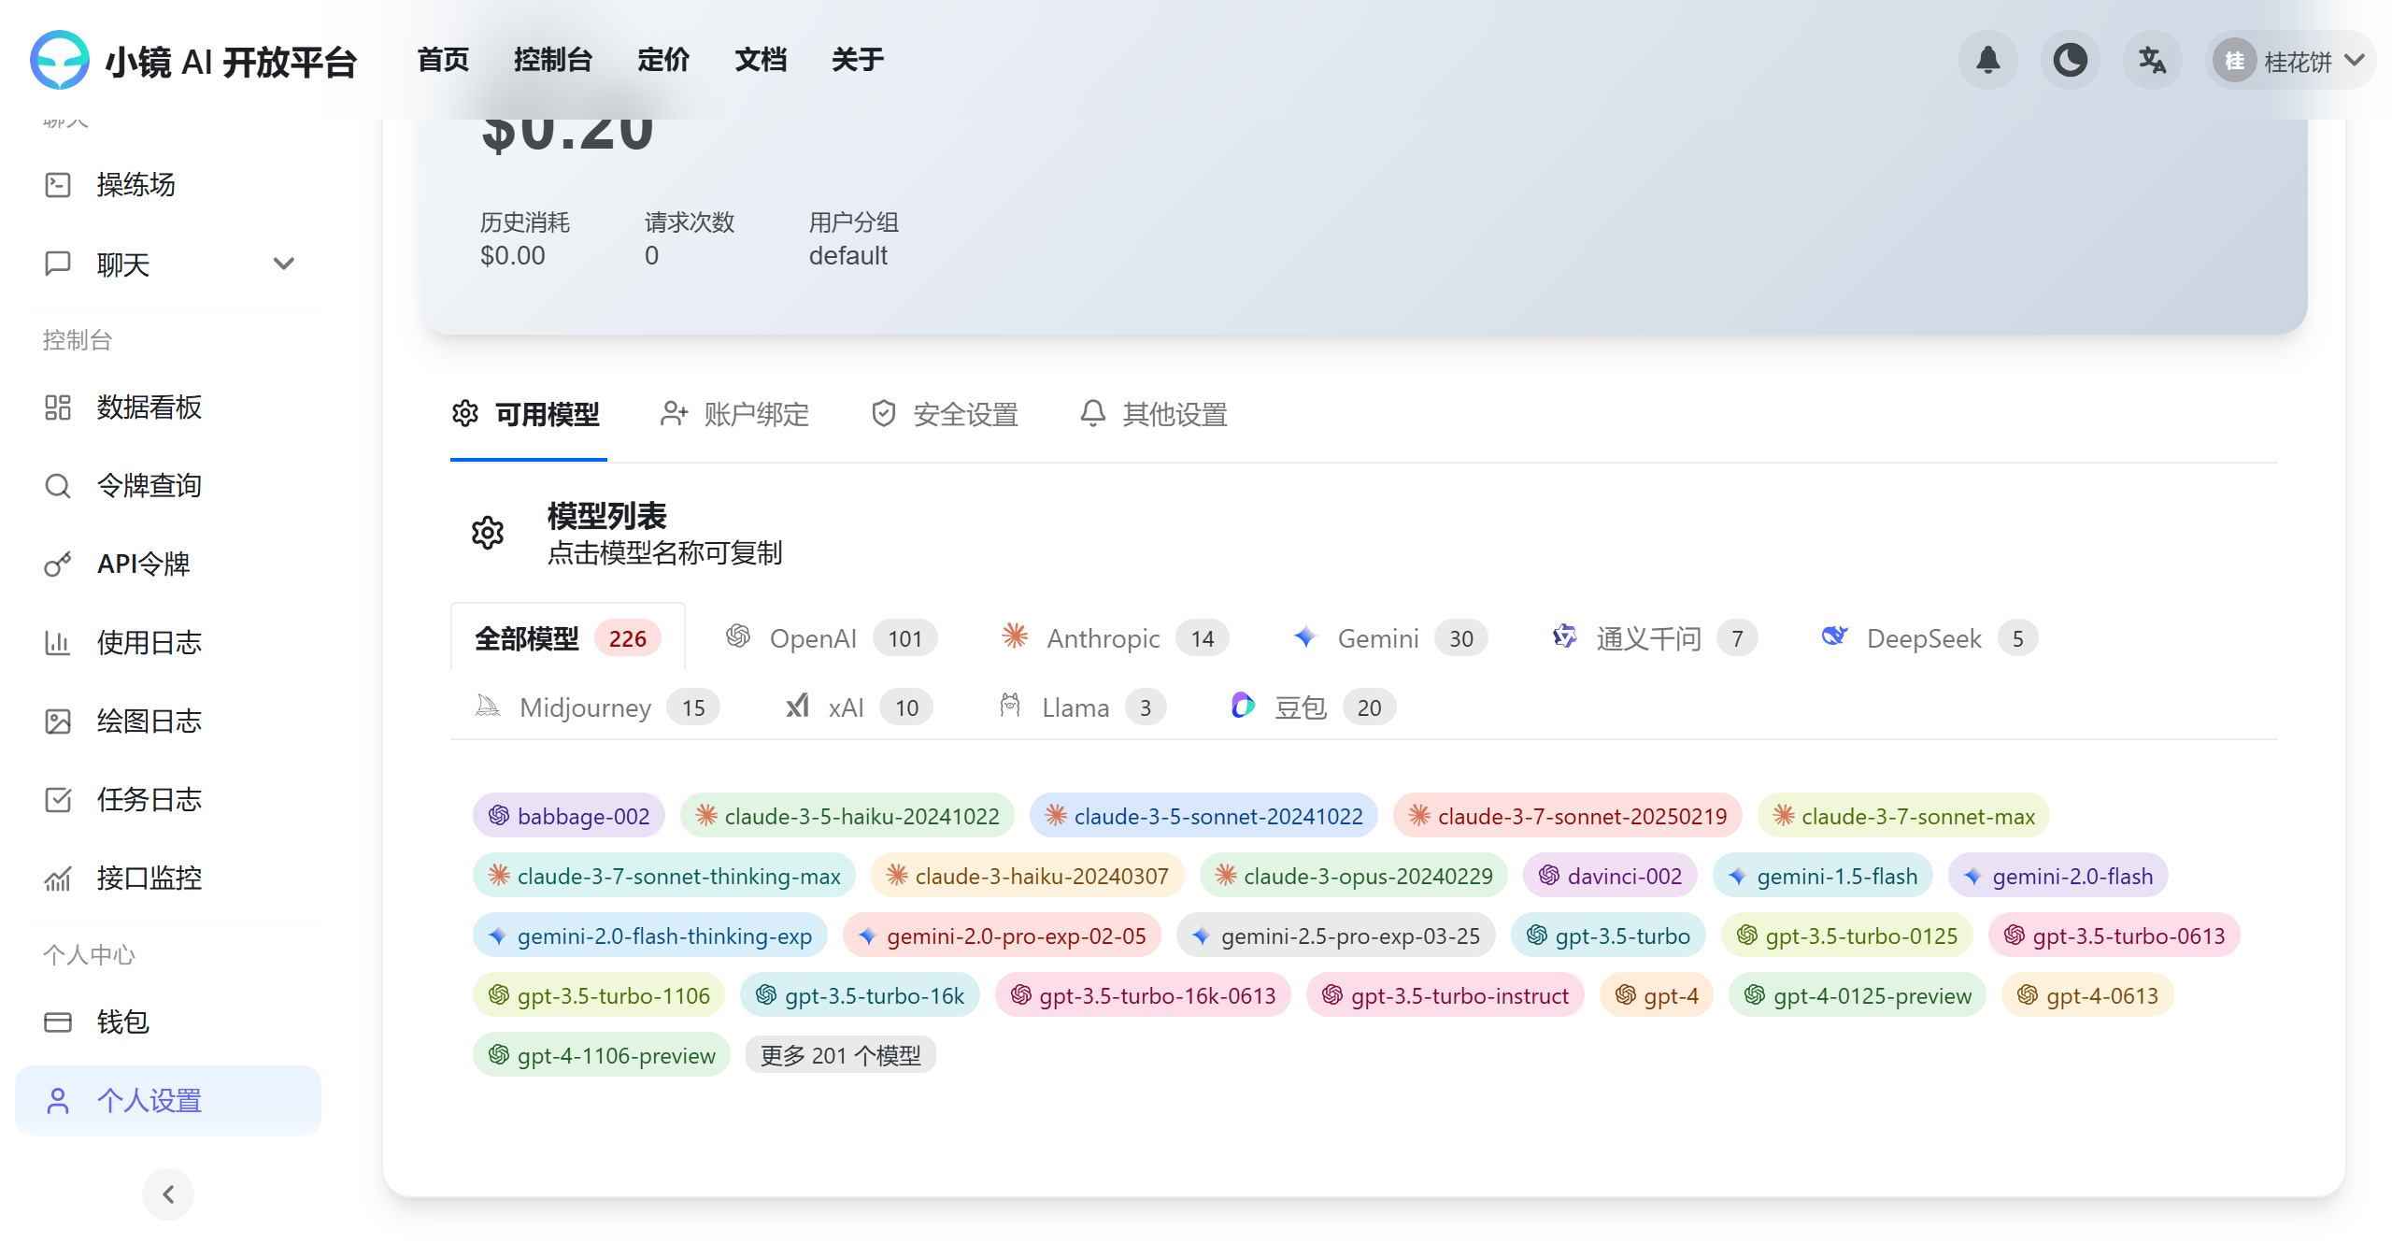This screenshot has width=2392, height=1243.
Task: Click the 小镜 AI platform logo
Action: [x=59, y=60]
